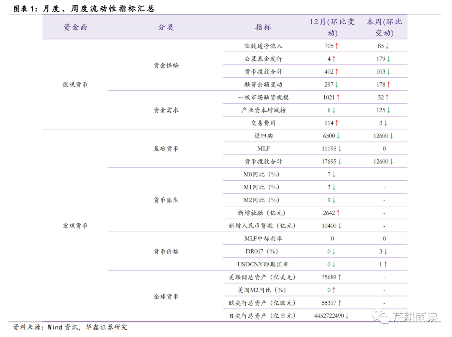The image size is (452, 337).
Task: Click the red up arrow next to 2642
Action: tap(338, 213)
